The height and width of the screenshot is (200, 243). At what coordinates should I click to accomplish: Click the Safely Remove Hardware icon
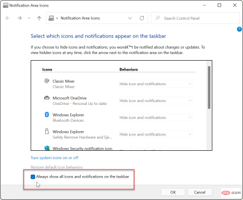pos(47,131)
